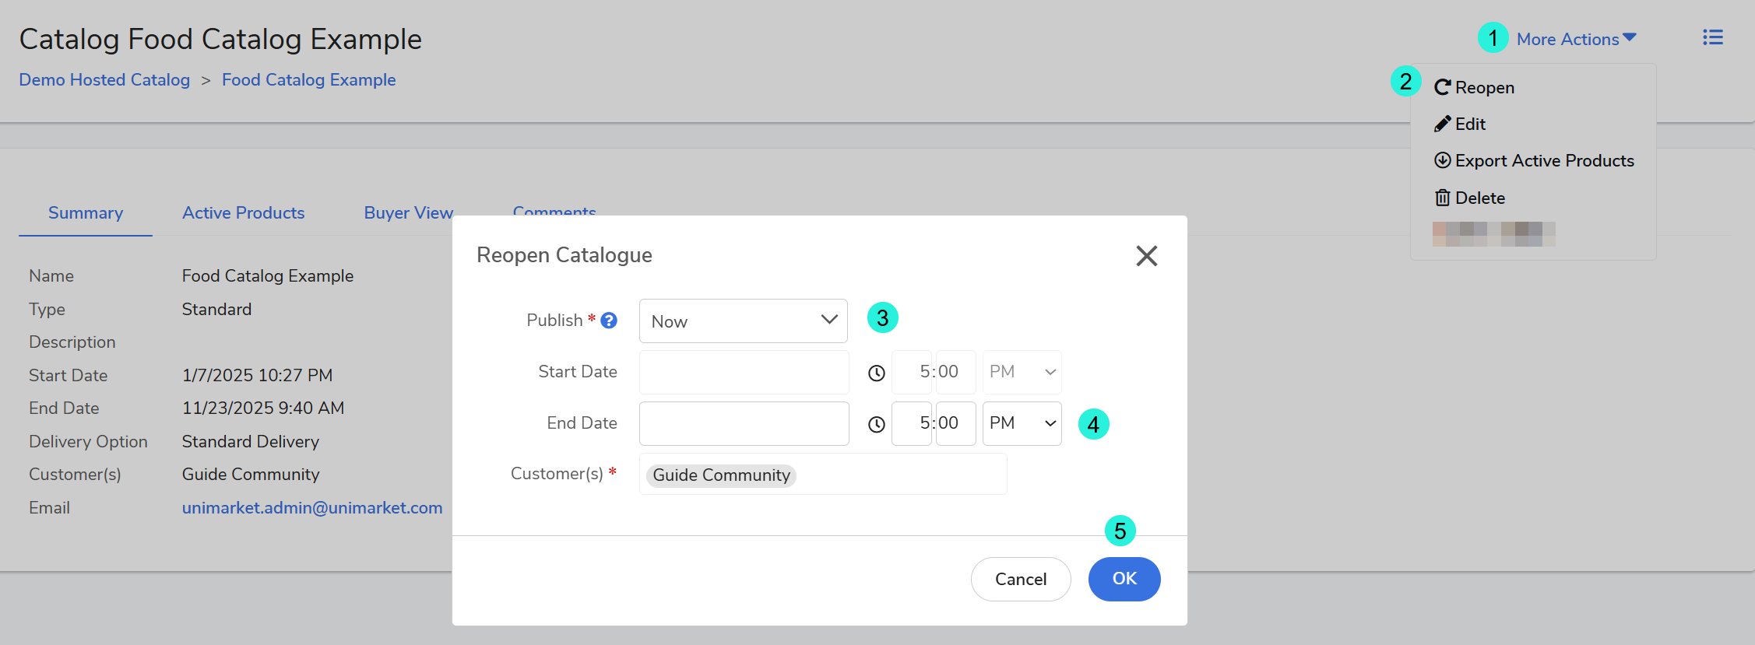This screenshot has height=645, width=1755.
Task: Click the Publish help question mark icon
Action: (609, 321)
